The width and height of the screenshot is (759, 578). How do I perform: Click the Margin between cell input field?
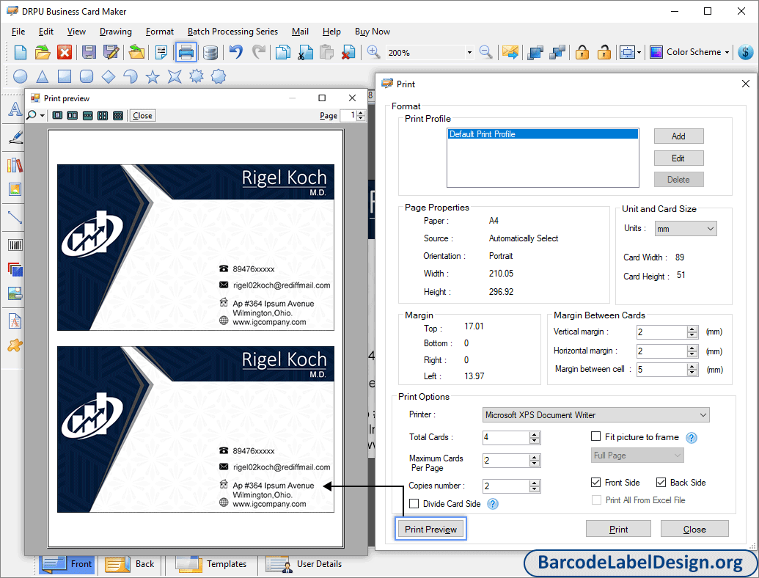[662, 370]
